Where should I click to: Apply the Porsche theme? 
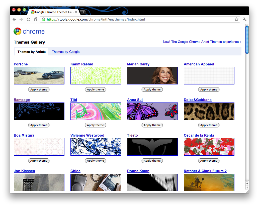(x=39, y=89)
